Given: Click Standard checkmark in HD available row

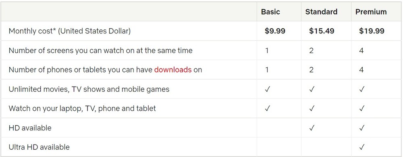Looking at the screenshot, I should pyautogui.click(x=312, y=128).
